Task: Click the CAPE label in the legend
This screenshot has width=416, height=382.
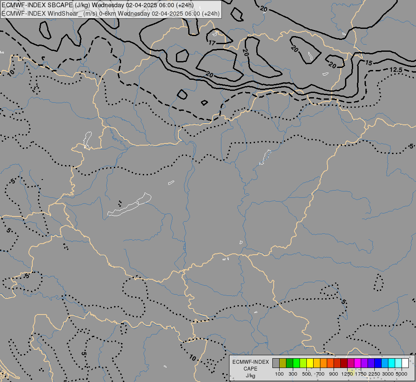Action: [250, 369]
